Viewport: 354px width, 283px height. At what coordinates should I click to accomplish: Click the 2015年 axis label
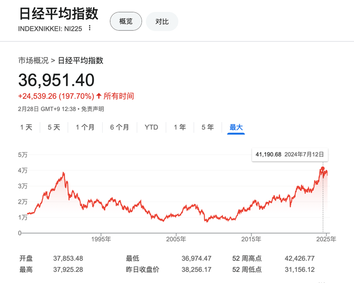click(x=251, y=239)
